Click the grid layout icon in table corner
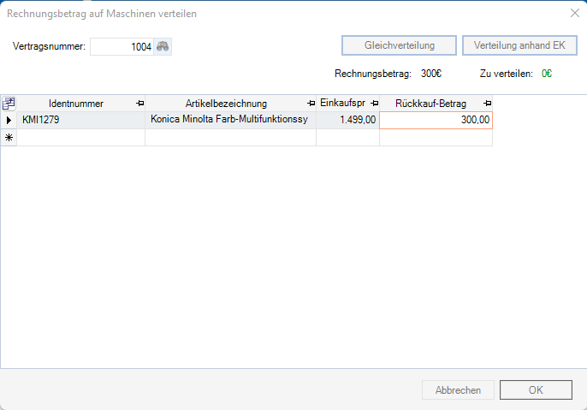Screen dimensions: 587x410 coord(9,104)
